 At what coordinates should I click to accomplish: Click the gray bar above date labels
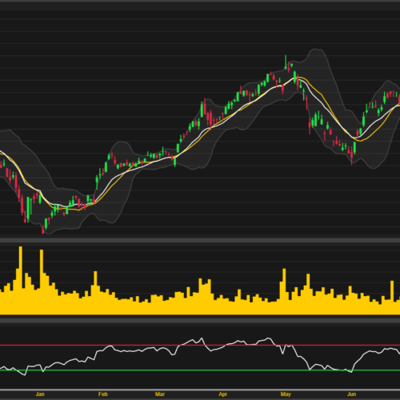coord(200,390)
